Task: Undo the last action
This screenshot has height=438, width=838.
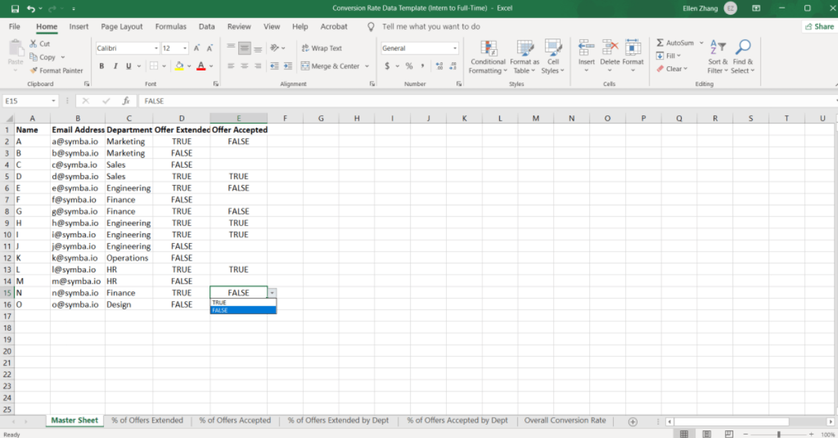Action: click(31, 8)
